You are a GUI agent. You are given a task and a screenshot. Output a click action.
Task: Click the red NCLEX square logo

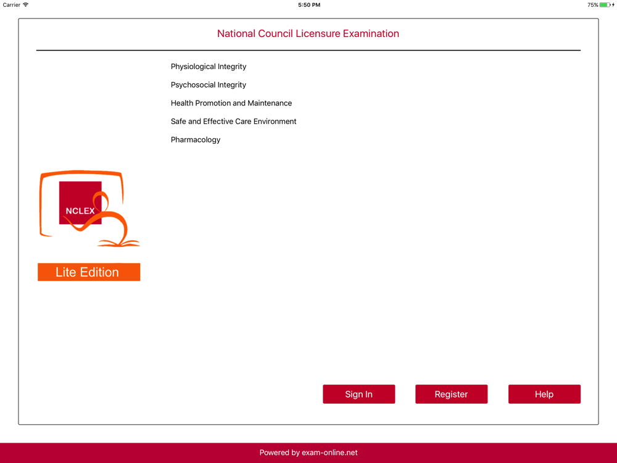[80, 202]
